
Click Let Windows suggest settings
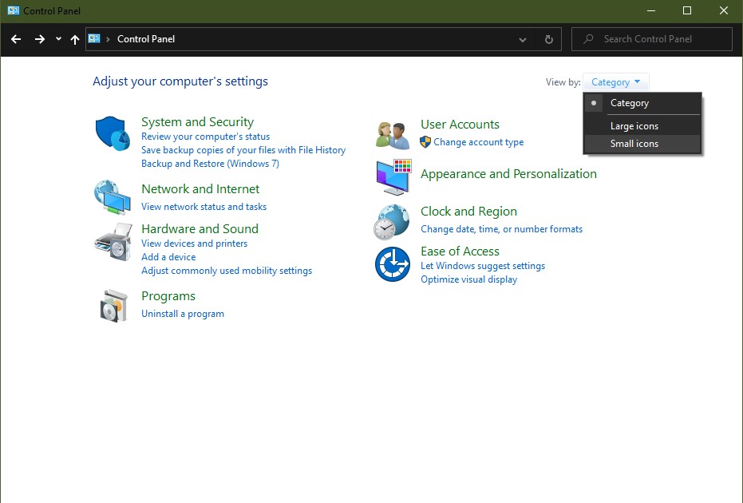tap(483, 266)
